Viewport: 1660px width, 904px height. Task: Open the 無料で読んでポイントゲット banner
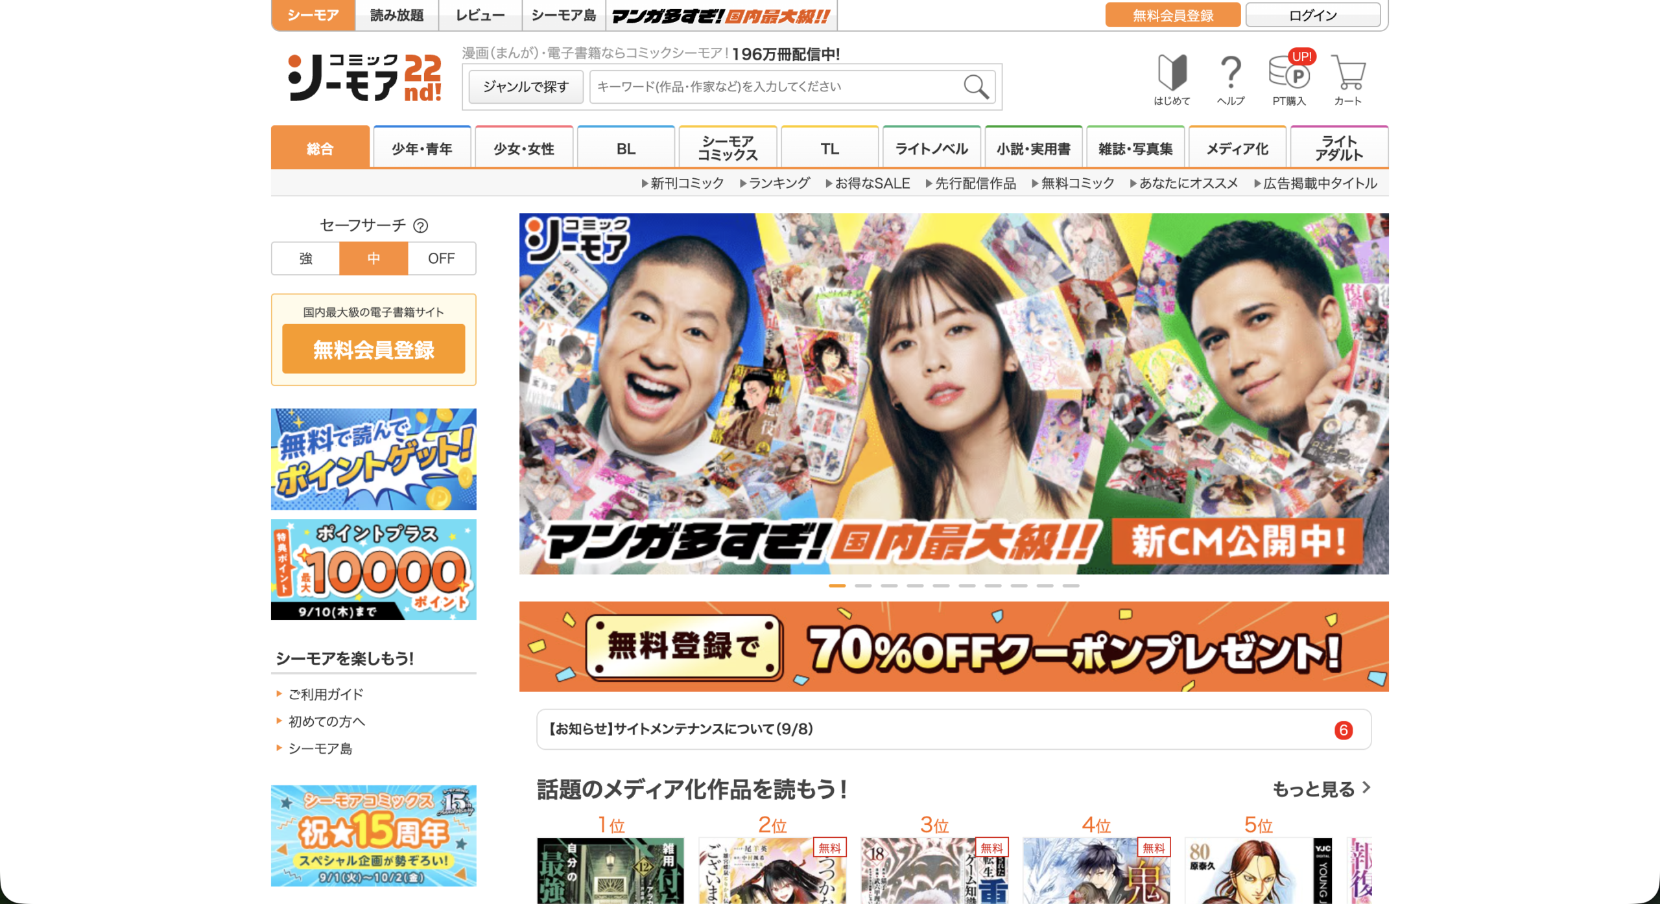pos(373,459)
